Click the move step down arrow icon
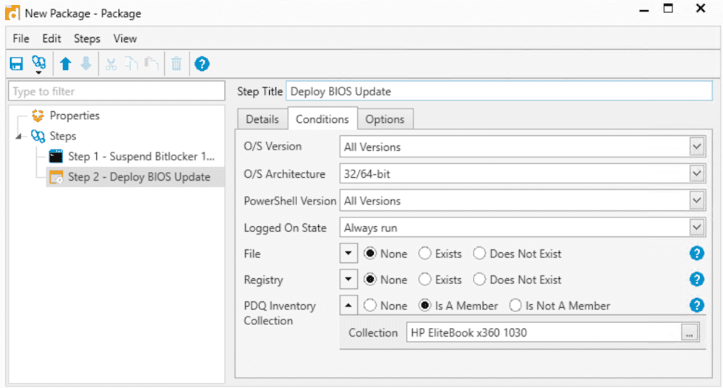Viewport: 723px width, 388px height. tap(86, 64)
